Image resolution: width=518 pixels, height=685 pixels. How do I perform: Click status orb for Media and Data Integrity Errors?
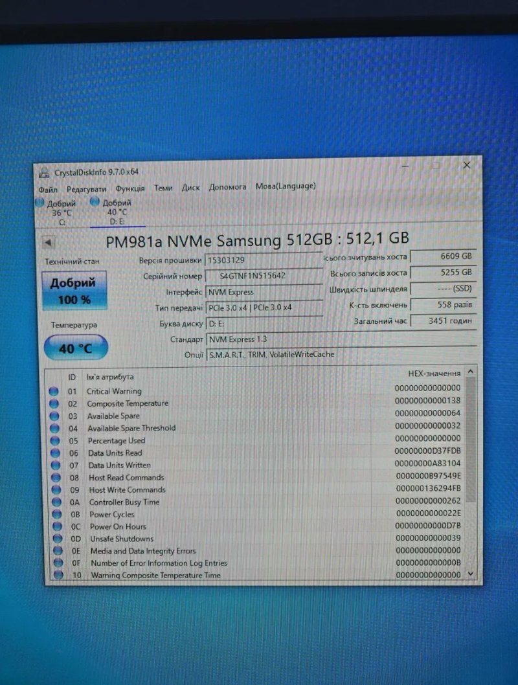pos(58,551)
